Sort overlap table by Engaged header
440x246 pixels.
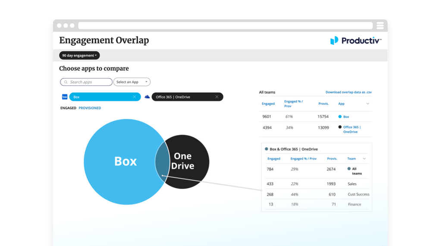click(274, 159)
